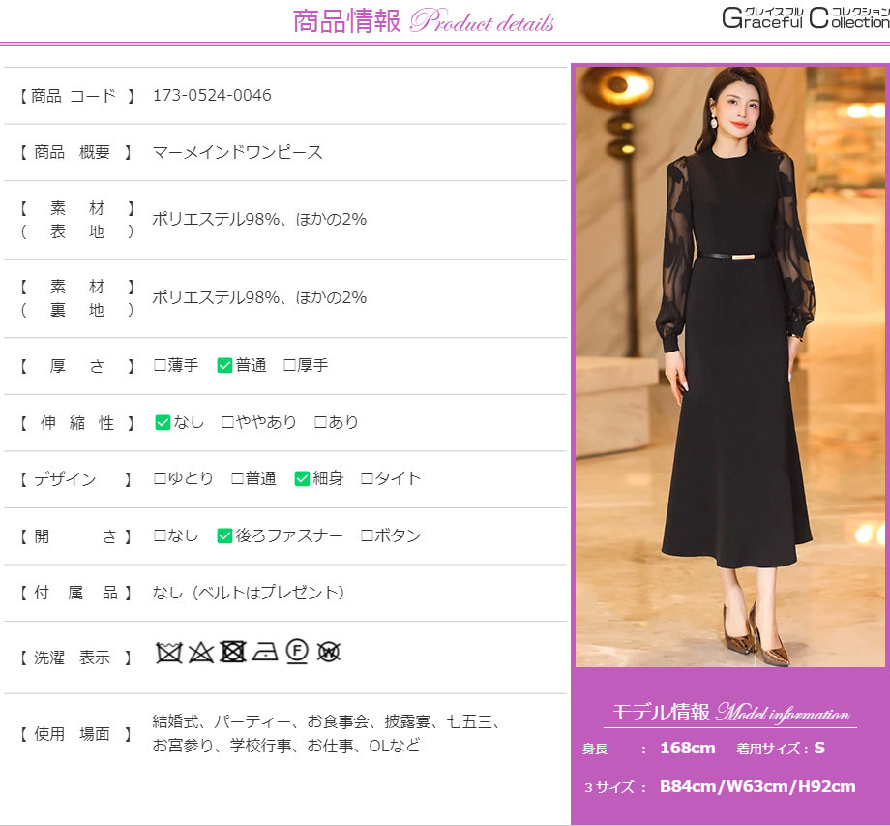This screenshot has width=890, height=826.
Task: Click the crossed-out W wet-clean symbol
Action: (x=329, y=652)
